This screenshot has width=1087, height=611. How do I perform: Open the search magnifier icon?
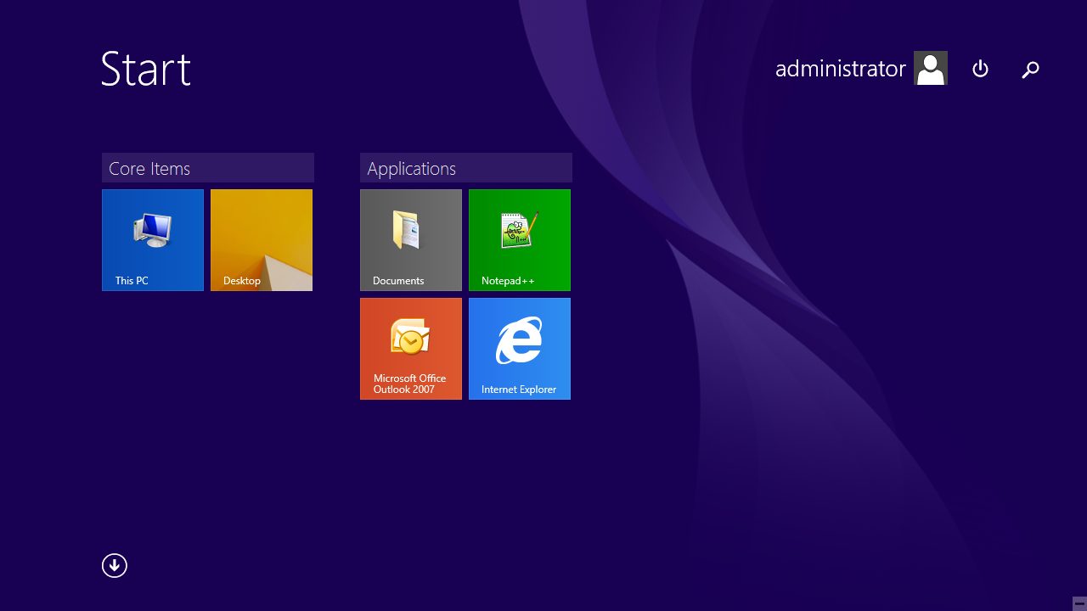coord(1030,70)
